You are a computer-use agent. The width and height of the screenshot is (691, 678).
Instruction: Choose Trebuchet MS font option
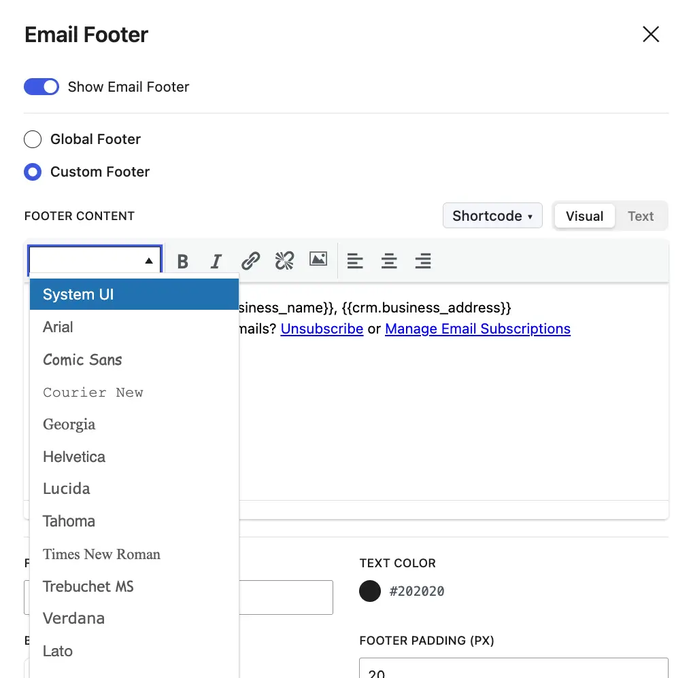135,586
